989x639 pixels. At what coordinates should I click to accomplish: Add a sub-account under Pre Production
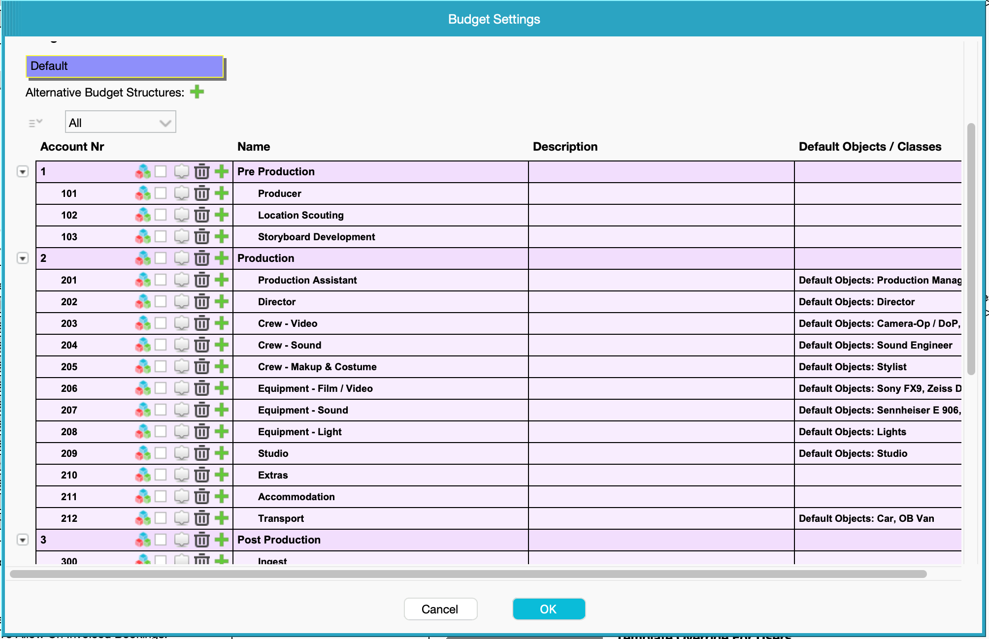click(222, 171)
